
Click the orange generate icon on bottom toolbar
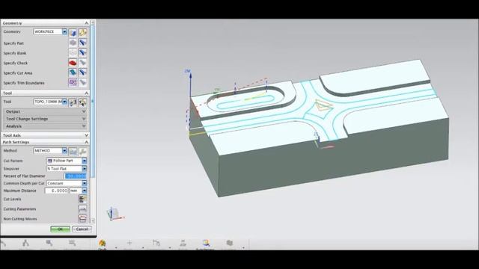coord(103,244)
